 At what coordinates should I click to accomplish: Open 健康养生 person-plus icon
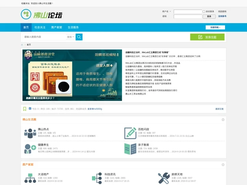[x=30, y=149]
